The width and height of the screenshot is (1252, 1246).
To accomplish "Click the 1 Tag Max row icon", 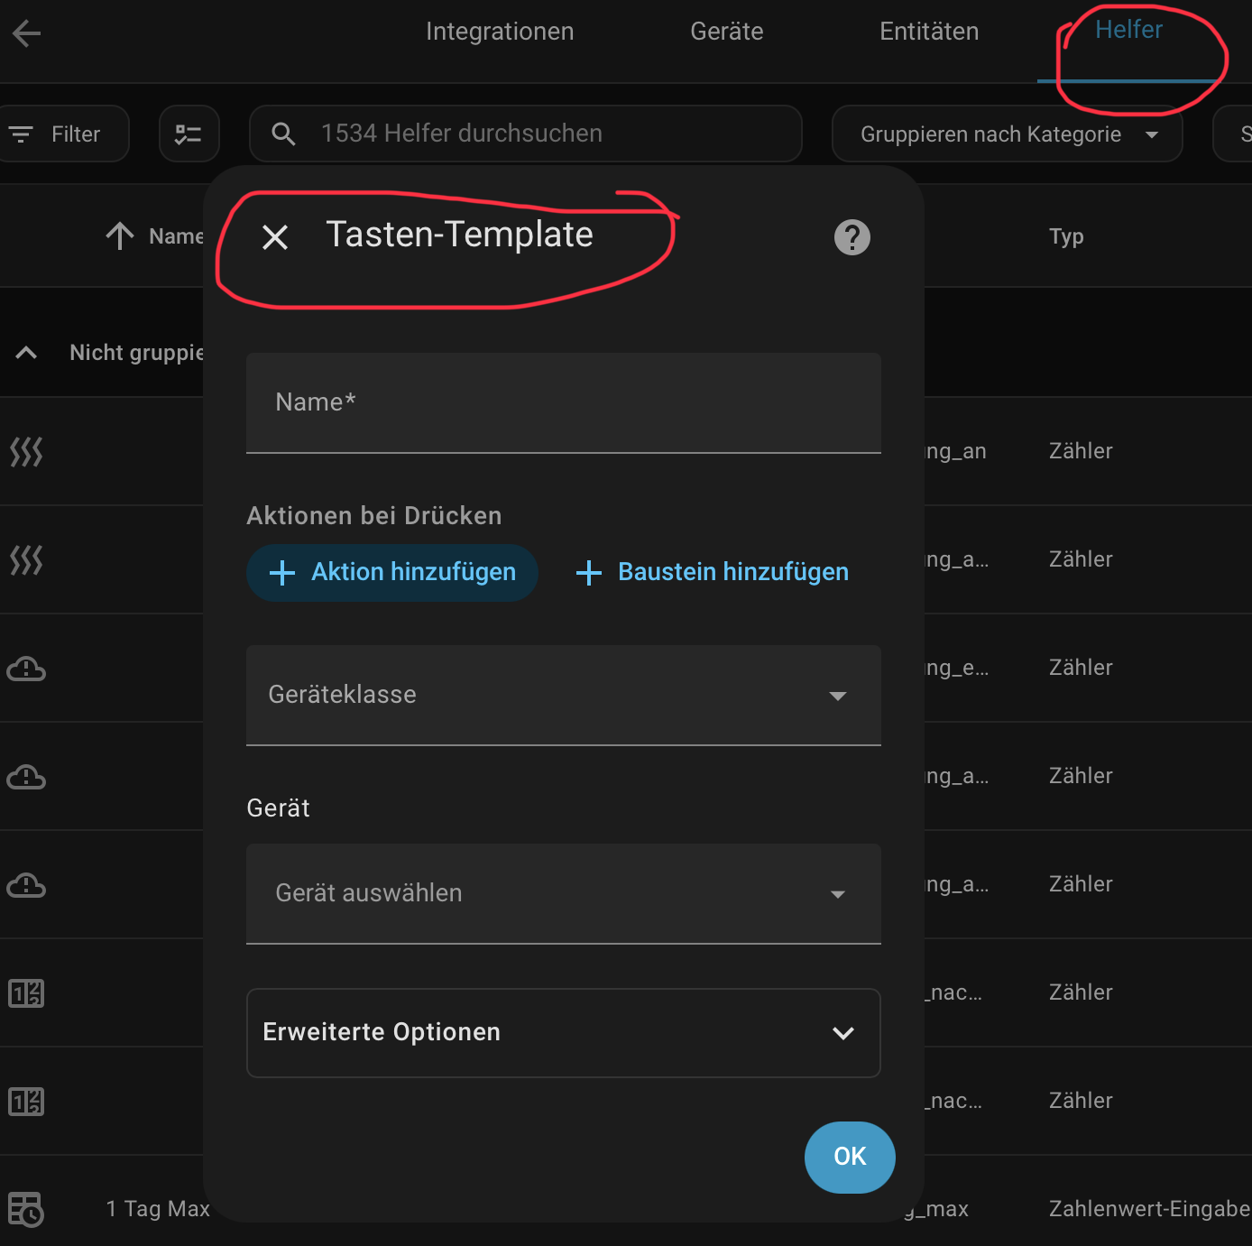I will click(x=25, y=1209).
